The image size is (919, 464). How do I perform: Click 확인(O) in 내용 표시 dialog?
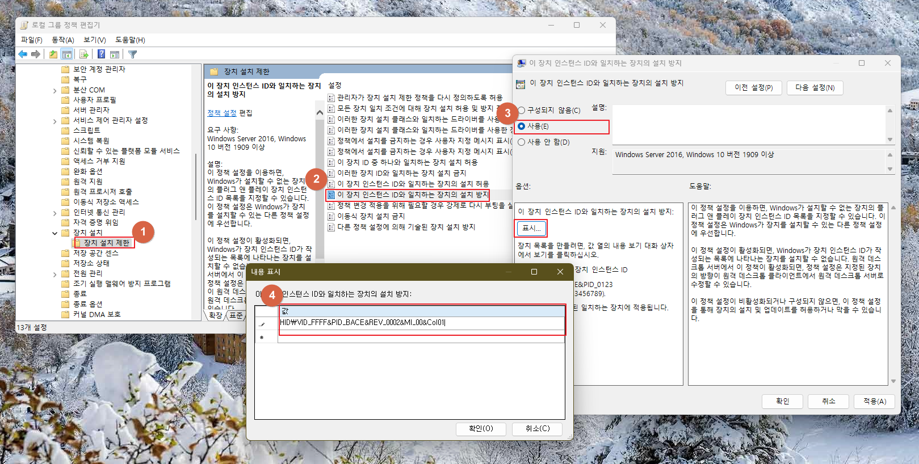[481, 429]
